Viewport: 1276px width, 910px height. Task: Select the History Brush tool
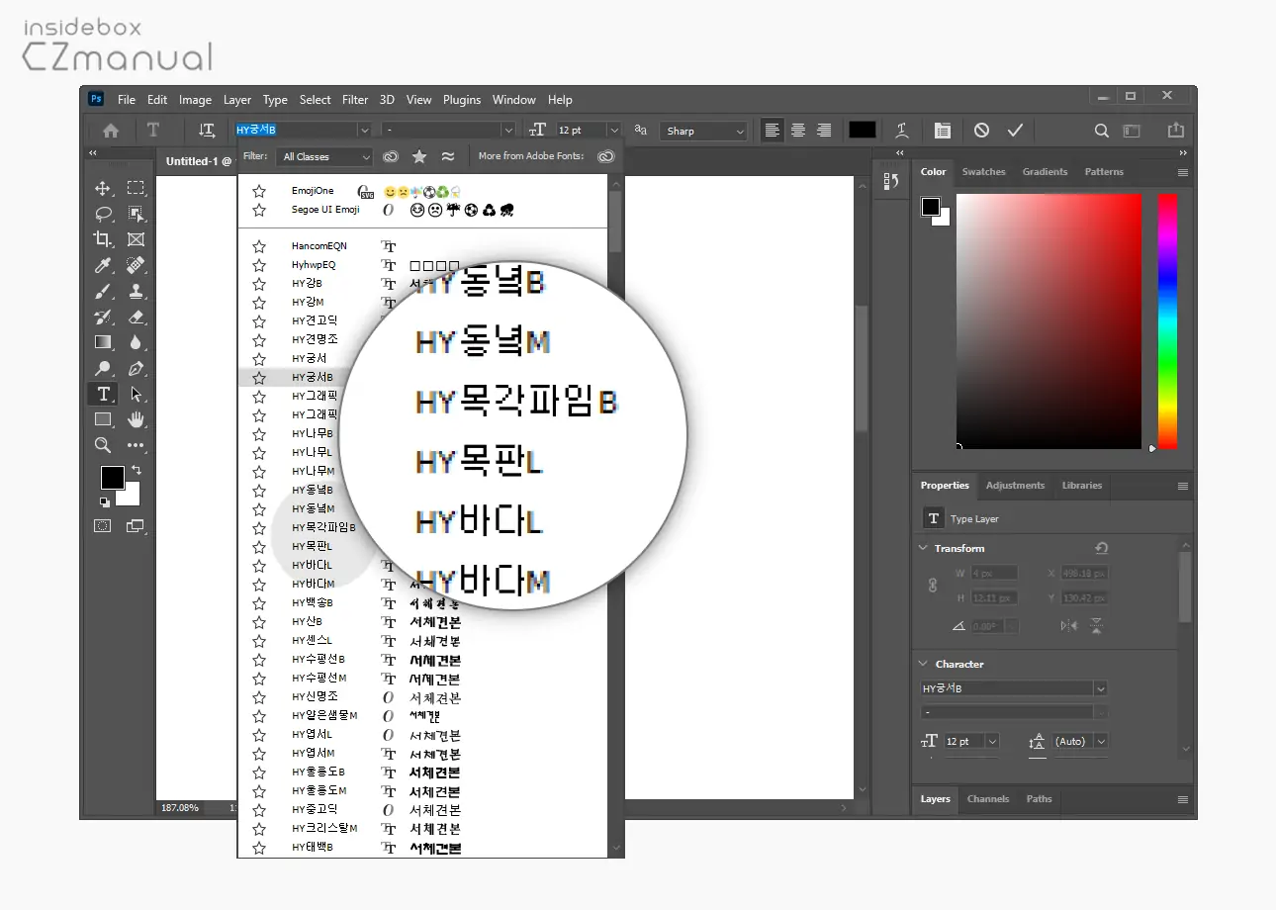coord(103,317)
